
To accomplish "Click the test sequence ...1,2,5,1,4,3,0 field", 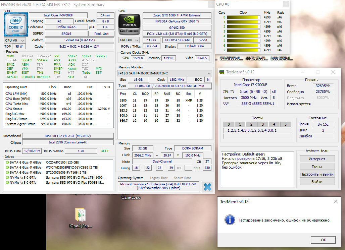I will coord(257,130).
